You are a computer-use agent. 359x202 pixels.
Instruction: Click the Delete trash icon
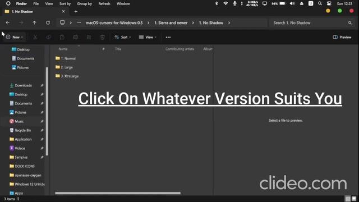102,37
